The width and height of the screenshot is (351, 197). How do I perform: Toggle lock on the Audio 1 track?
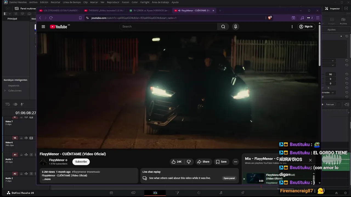coord(21,155)
